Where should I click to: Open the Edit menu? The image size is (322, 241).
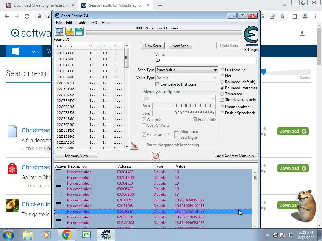pyautogui.click(x=69, y=23)
